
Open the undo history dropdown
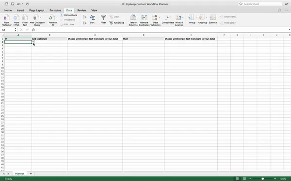pos(22,4)
